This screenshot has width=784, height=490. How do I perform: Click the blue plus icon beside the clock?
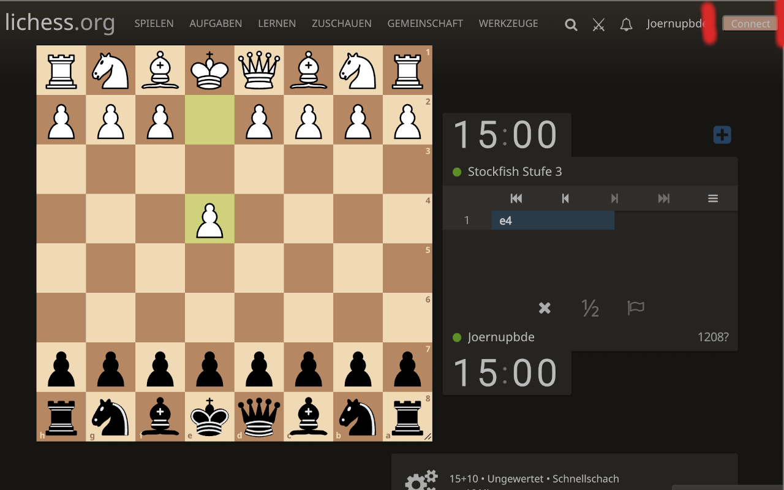[722, 135]
